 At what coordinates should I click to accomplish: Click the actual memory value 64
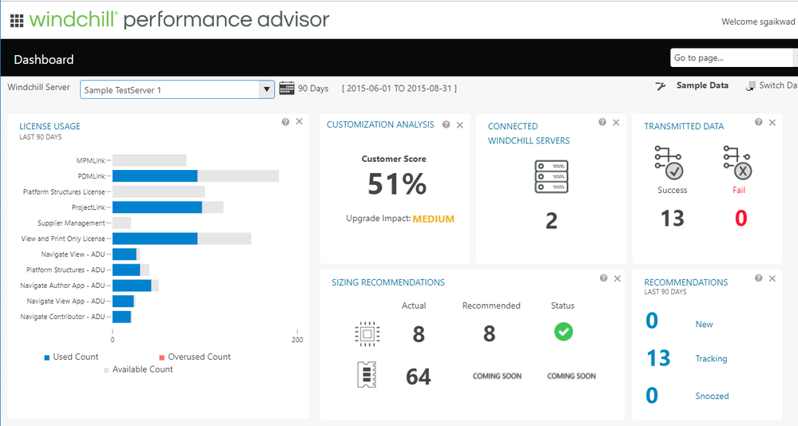click(x=419, y=377)
